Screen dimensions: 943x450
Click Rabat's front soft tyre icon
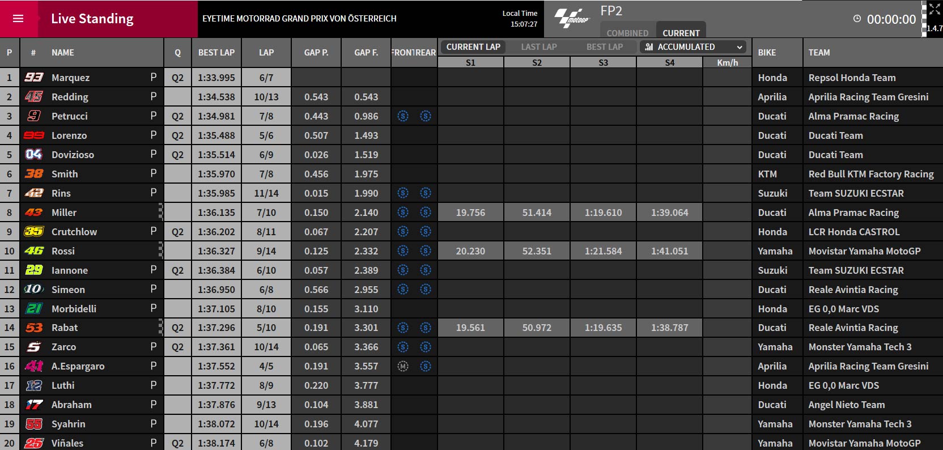[403, 328]
